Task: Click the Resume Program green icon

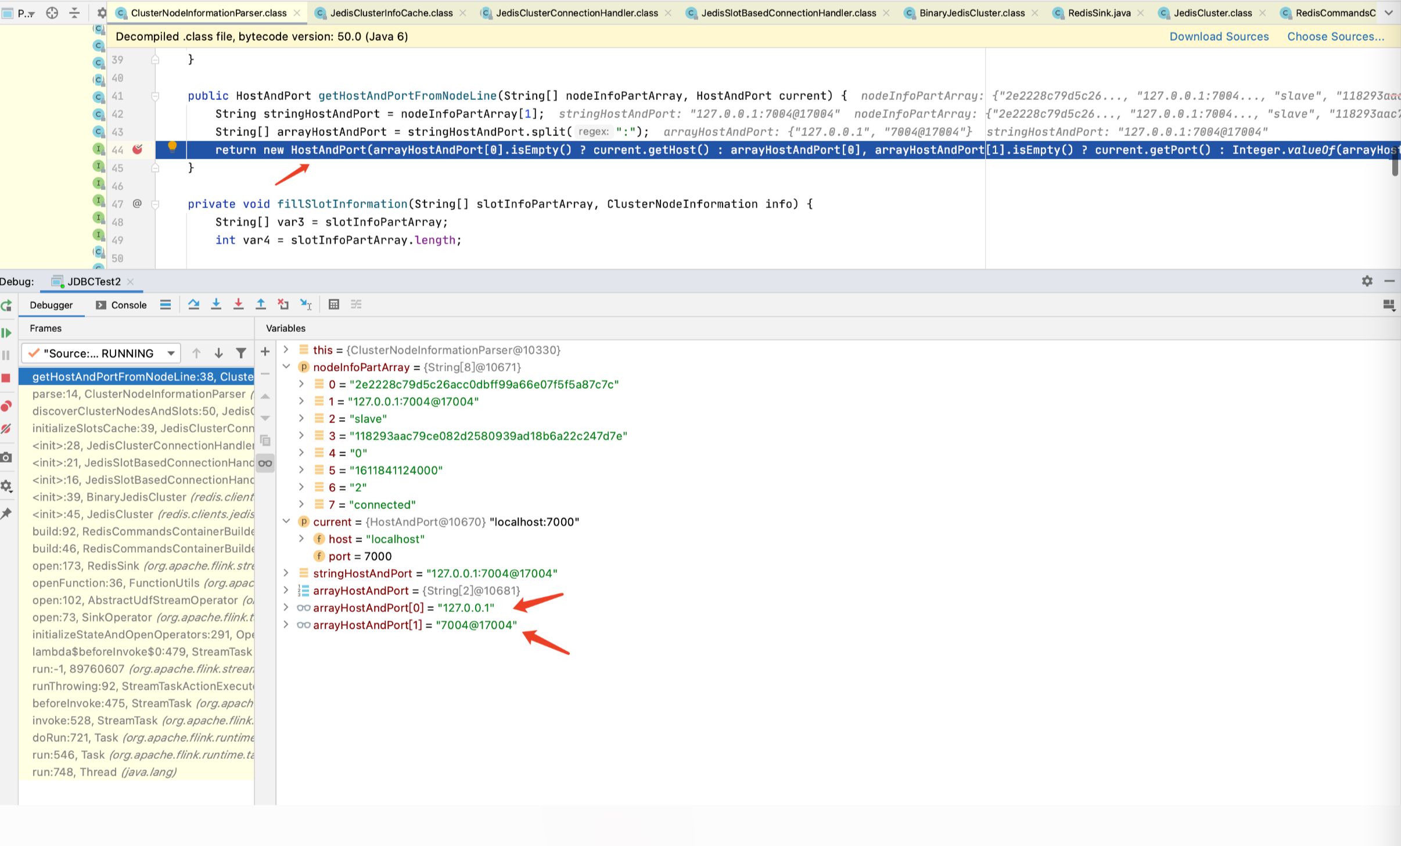Action: coord(6,333)
